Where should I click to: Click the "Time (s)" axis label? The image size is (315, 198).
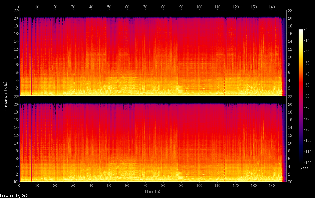click(x=153, y=192)
